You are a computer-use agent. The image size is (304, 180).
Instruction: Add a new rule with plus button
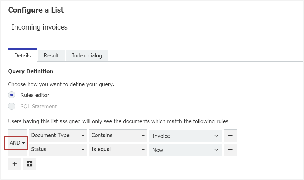(15, 164)
